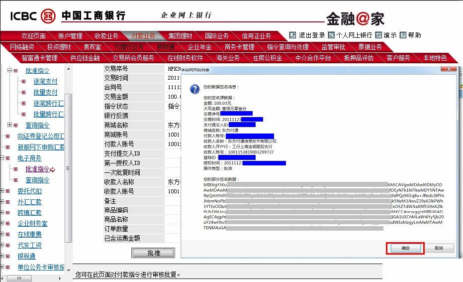Click the blue question mark dialog icon
Screen dimensions: 463x282
pos(194,89)
